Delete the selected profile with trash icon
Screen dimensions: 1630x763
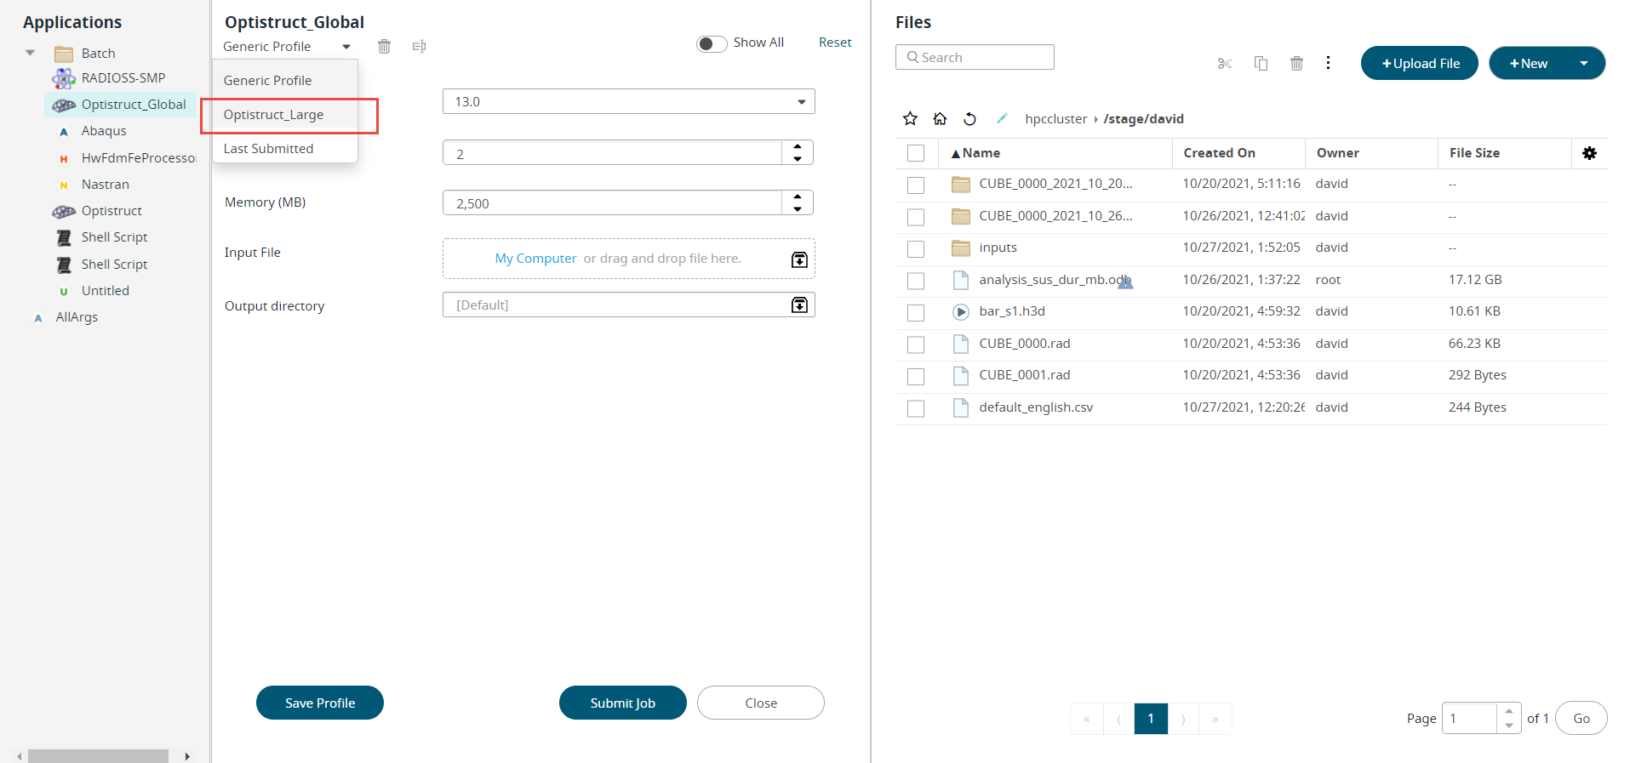click(385, 47)
